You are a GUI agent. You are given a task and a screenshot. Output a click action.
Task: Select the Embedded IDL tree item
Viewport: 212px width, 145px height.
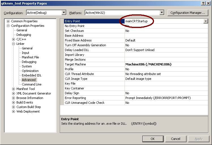click(x=31, y=75)
